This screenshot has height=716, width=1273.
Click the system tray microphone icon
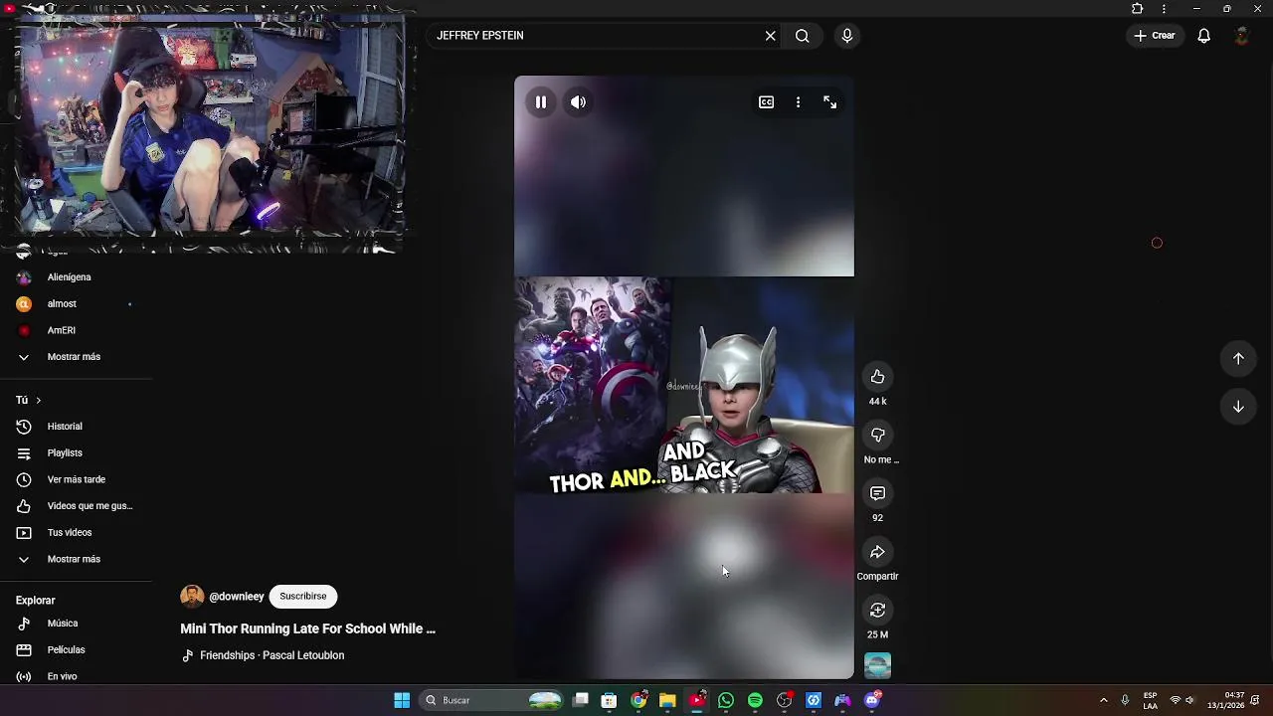[1125, 700]
